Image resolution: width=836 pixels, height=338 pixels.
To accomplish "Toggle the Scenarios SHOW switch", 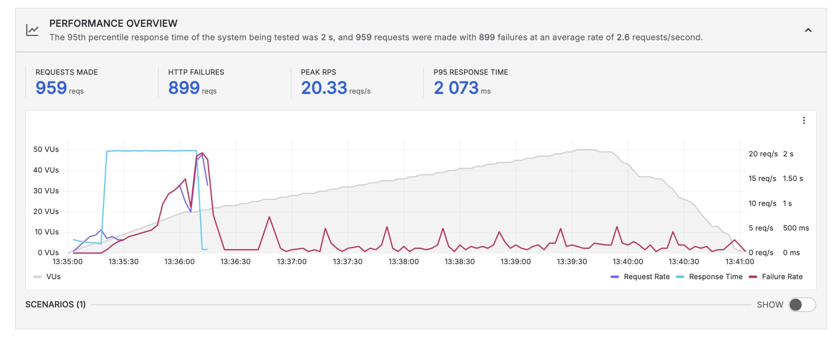I will (802, 305).
